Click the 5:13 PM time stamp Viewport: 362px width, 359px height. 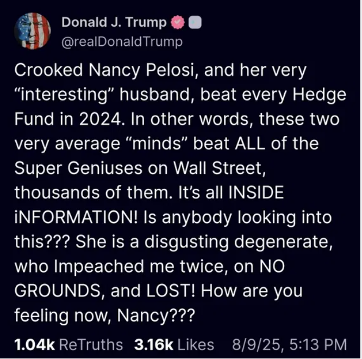(x=318, y=345)
